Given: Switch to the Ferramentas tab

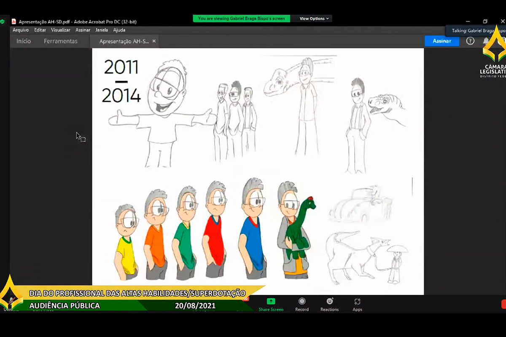Looking at the screenshot, I should tap(61, 41).
